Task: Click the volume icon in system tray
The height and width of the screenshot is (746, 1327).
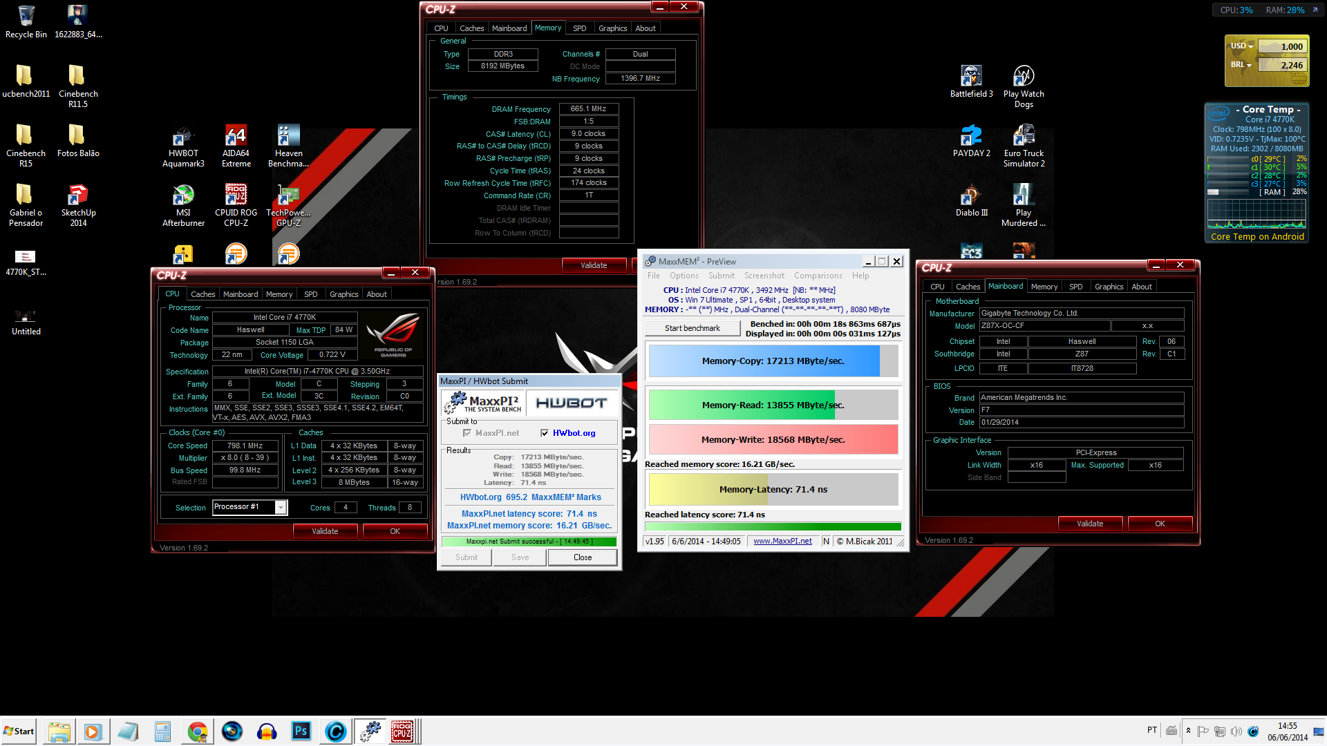Action: (1236, 731)
